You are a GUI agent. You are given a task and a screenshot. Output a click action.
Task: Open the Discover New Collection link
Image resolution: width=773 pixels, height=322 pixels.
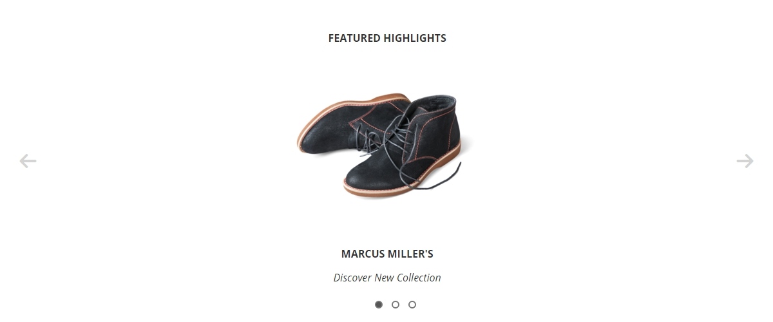(387, 278)
